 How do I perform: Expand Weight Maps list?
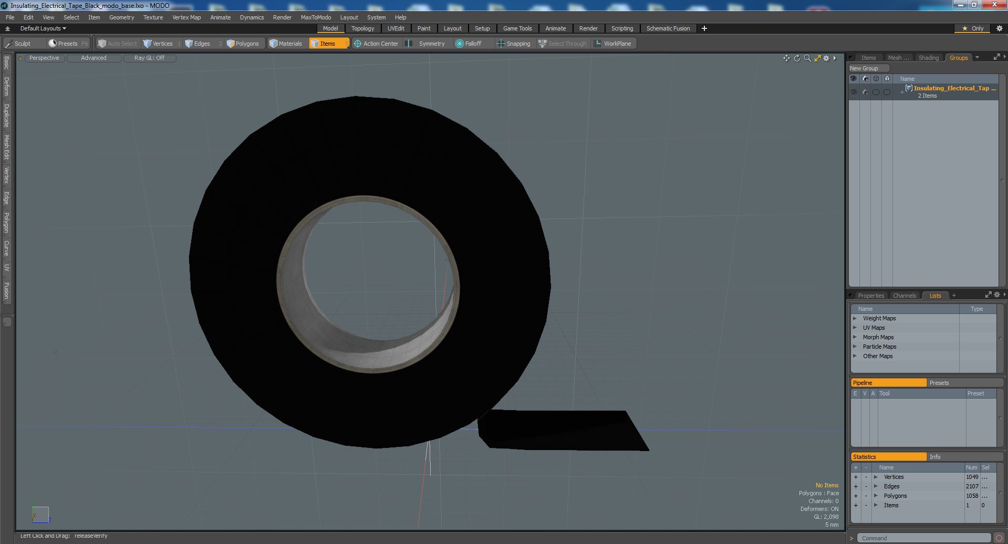click(855, 318)
